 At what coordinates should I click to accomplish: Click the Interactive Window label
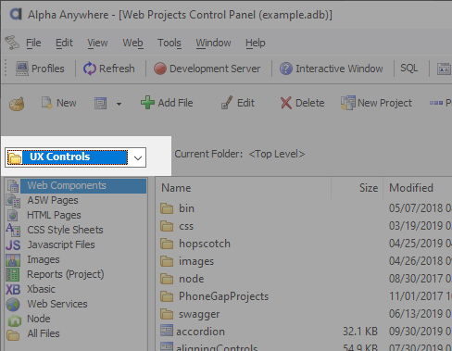339,69
